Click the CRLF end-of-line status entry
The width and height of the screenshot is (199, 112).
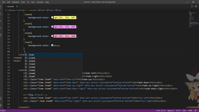point(184,111)
